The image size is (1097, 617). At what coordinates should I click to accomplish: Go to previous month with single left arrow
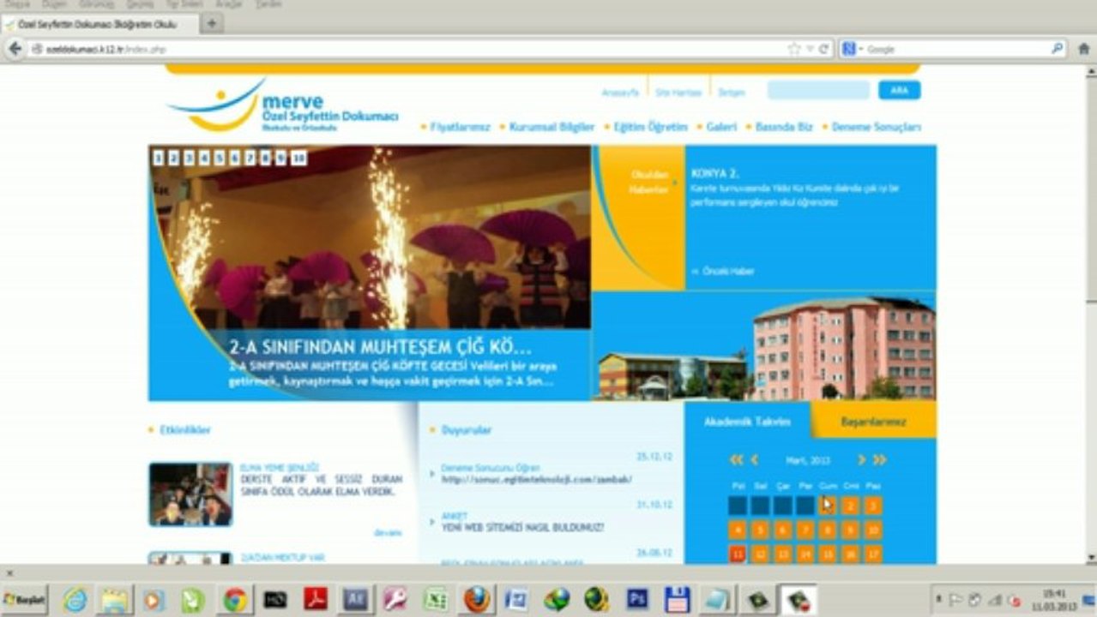[754, 460]
